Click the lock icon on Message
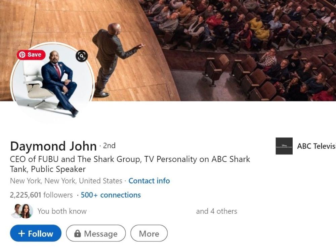The width and height of the screenshot is (336, 252). (77, 234)
